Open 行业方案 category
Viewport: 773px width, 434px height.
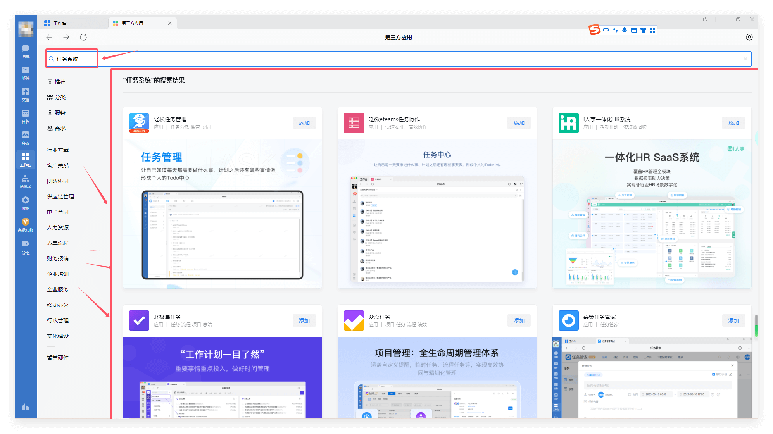pyautogui.click(x=58, y=150)
